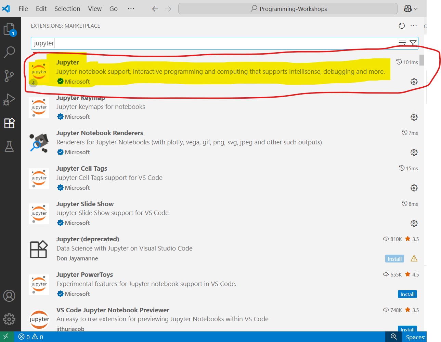Click 101ms activation time on Jupyter
Image resolution: width=441 pixels, height=342 pixels.
tap(407, 62)
